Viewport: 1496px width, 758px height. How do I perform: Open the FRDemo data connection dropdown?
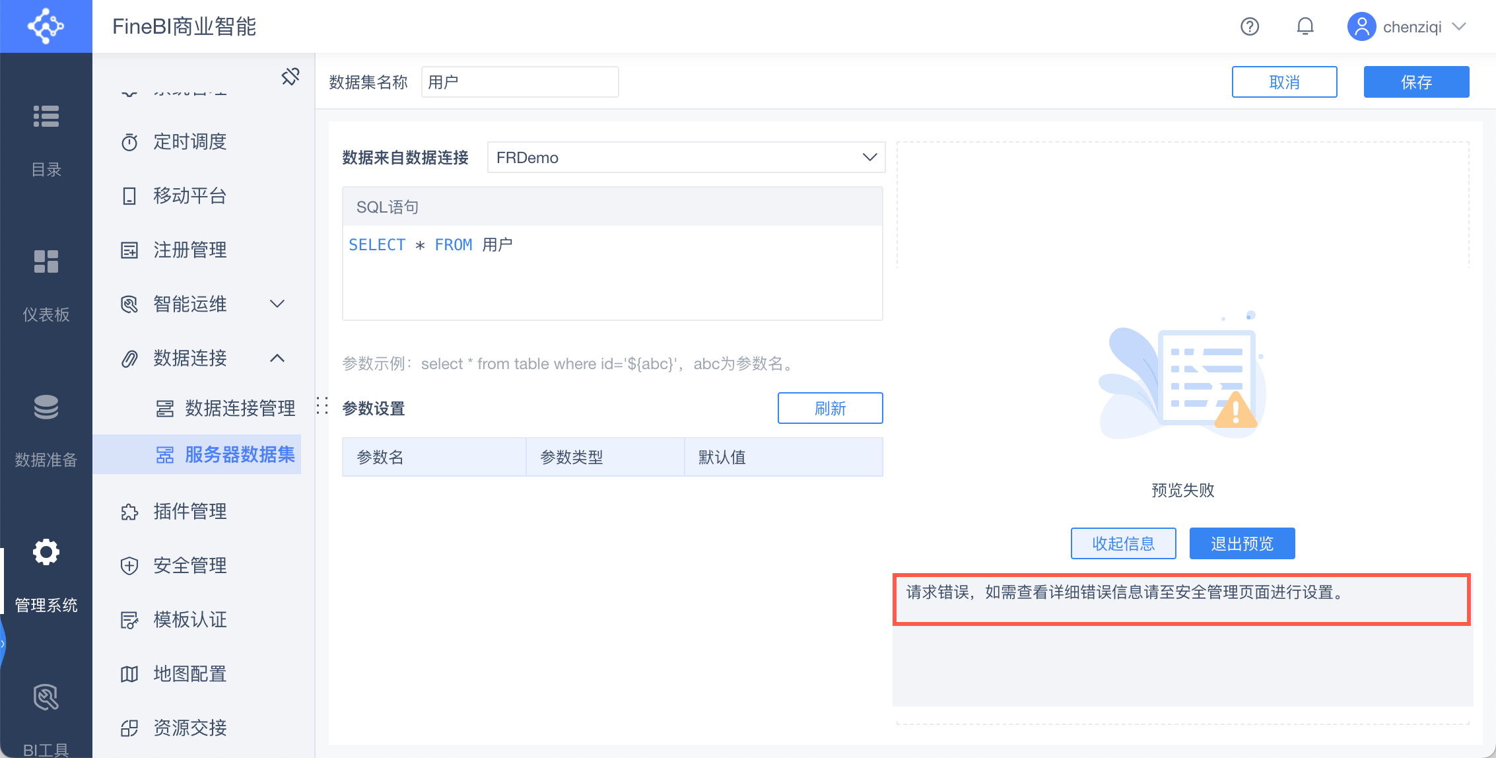685,158
